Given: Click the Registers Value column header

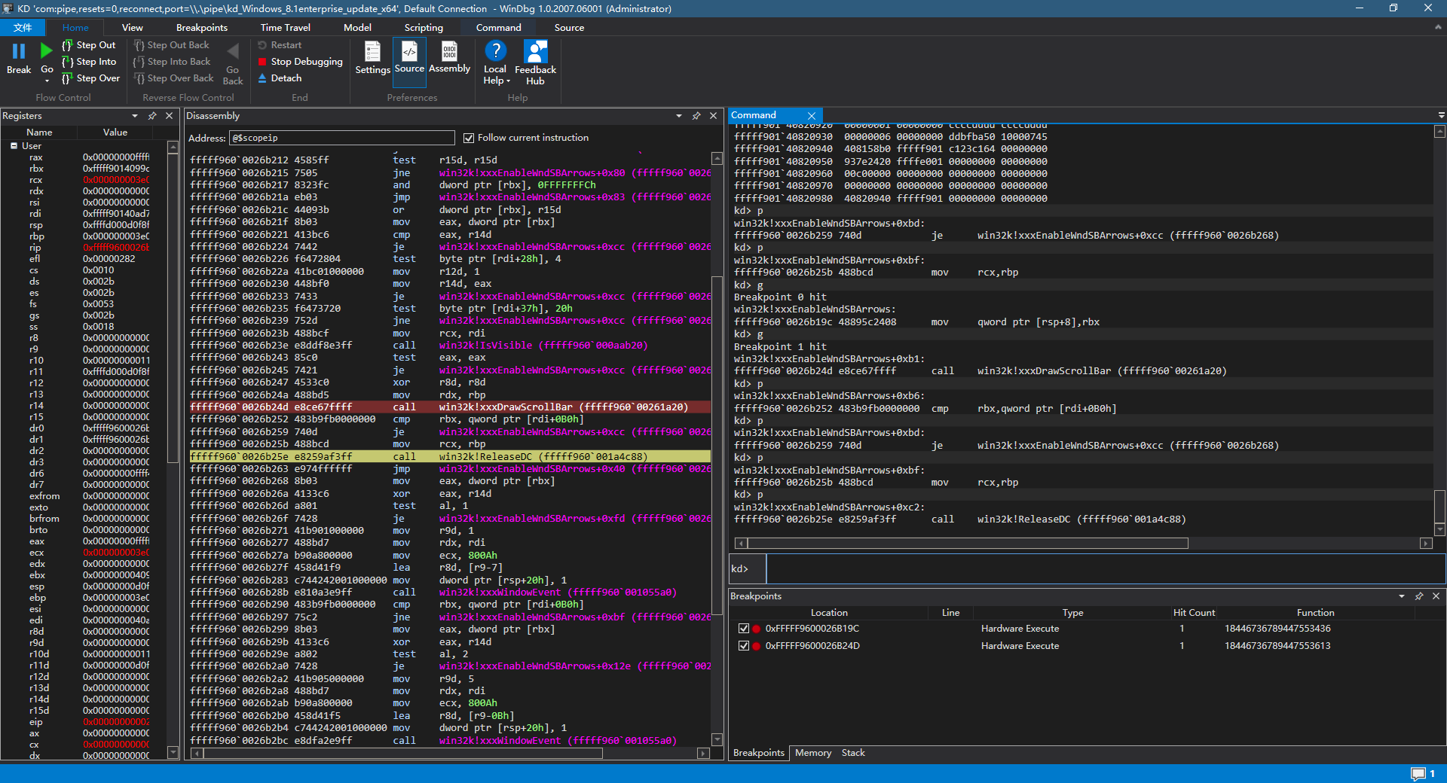Looking at the screenshot, I should (115, 133).
